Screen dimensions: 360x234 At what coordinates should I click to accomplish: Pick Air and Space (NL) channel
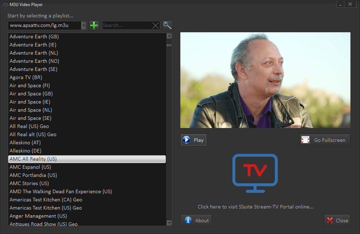pyautogui.click(x=31, y=110)
